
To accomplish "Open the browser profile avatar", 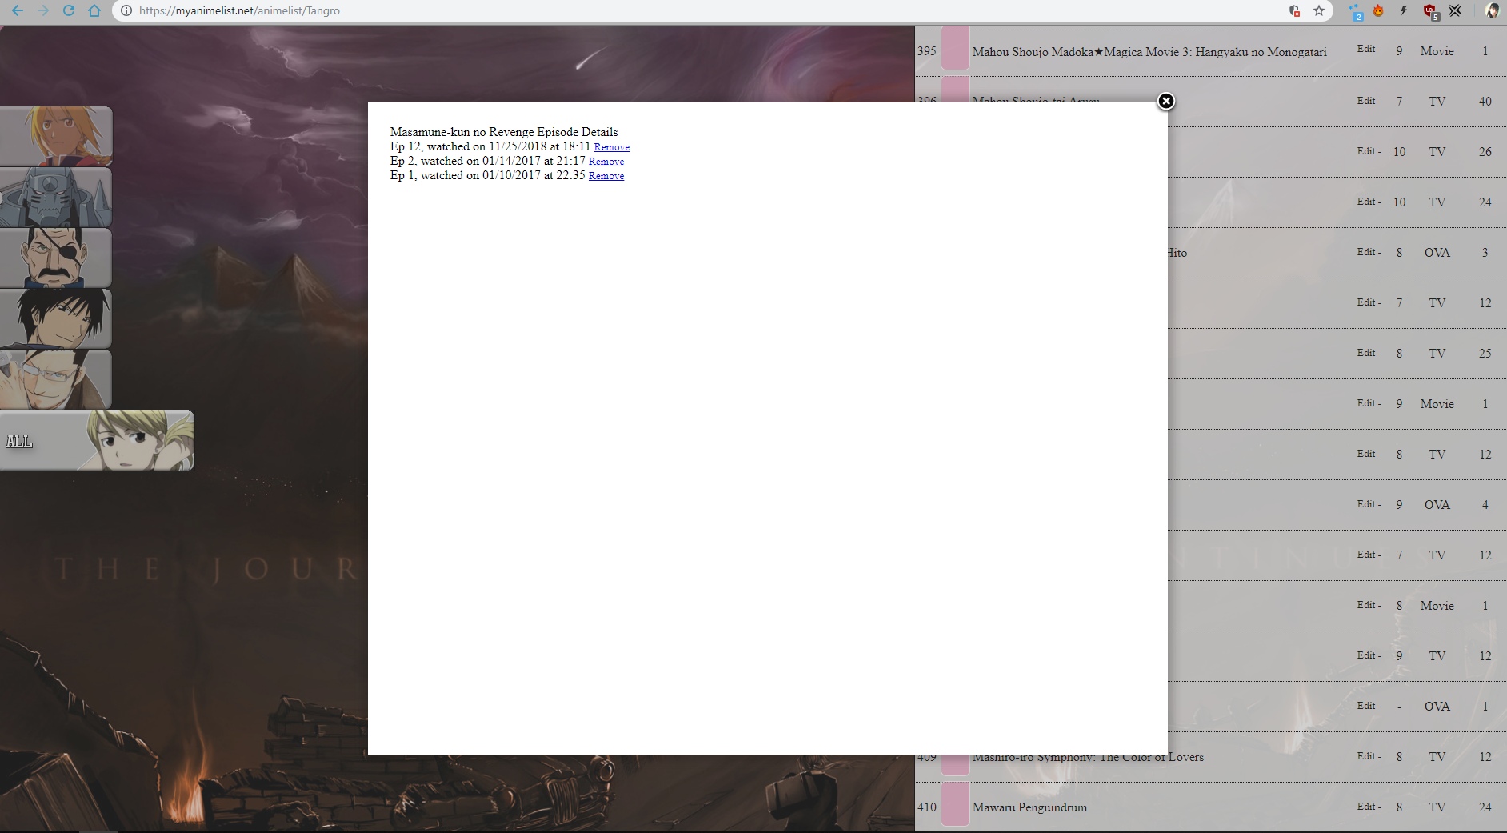I will [x=1492, y=10].
